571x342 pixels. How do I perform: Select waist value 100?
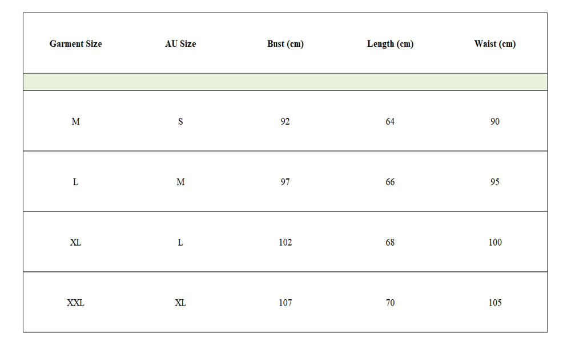coord(494,242)
